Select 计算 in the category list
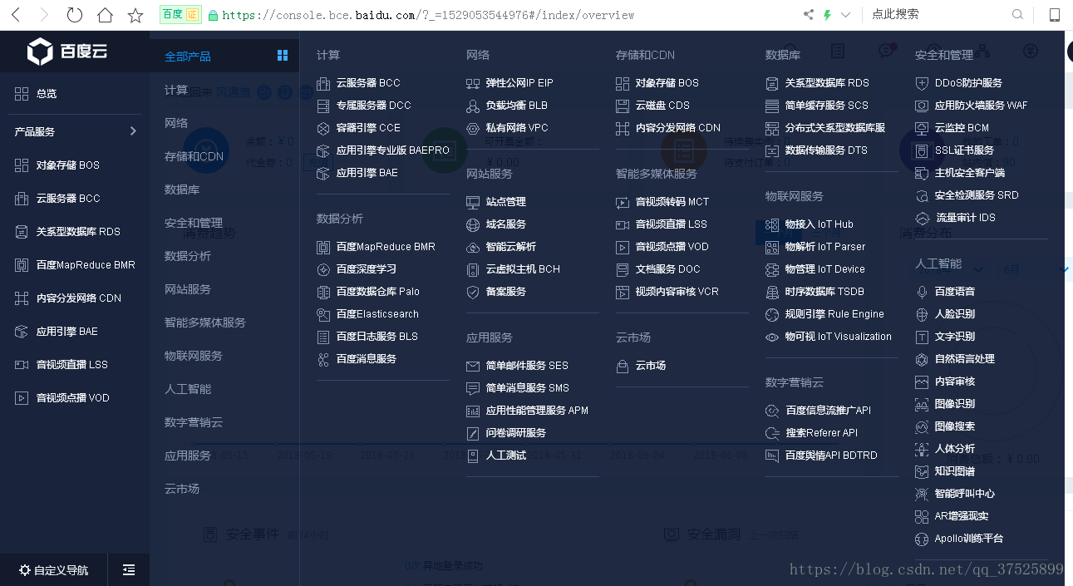Viewport: 1073px width, 586px height. click(x=176, y=90)
